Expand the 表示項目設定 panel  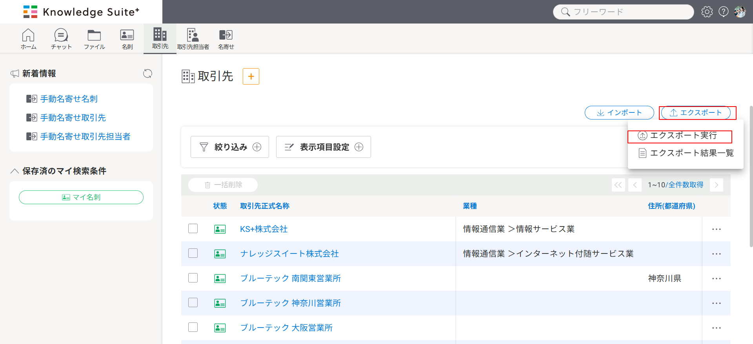click(x=324, y=147)
